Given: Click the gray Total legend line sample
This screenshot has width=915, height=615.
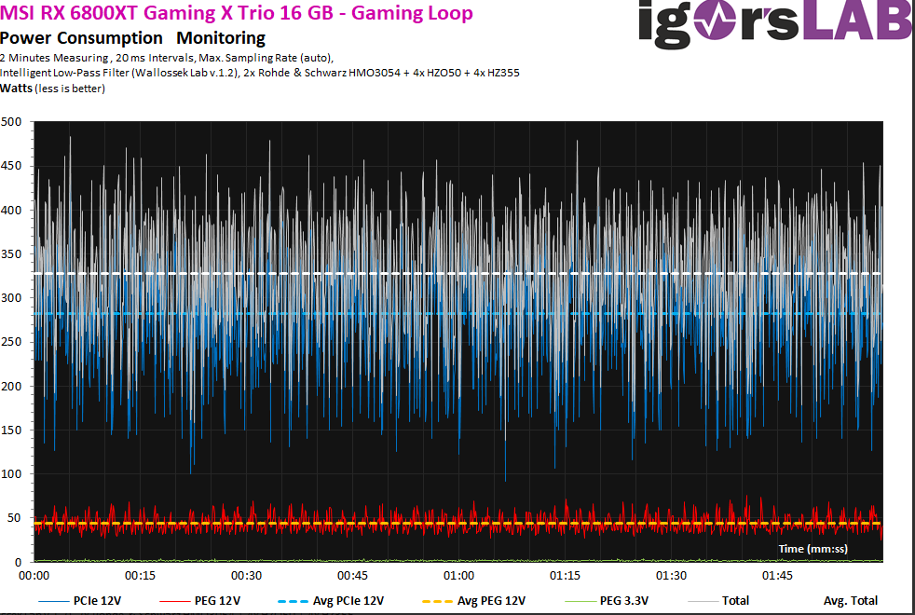Looking at the screenshot, I should point(703,601).
